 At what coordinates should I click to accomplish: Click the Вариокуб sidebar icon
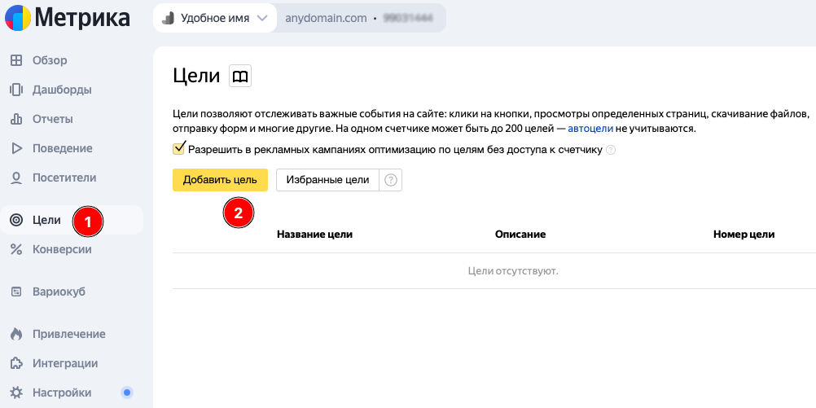click(x=15, y=292)
